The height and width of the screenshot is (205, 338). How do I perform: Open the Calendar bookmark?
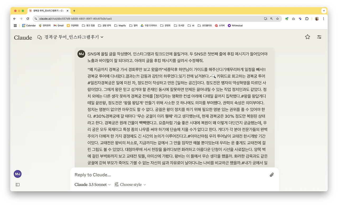click(x=29, y=25)
